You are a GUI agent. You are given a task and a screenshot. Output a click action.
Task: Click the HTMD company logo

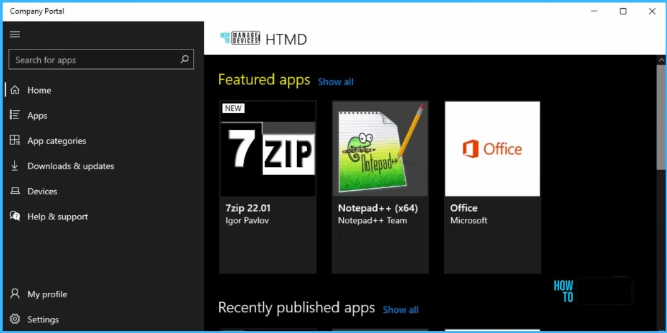[x=240, y=38]
